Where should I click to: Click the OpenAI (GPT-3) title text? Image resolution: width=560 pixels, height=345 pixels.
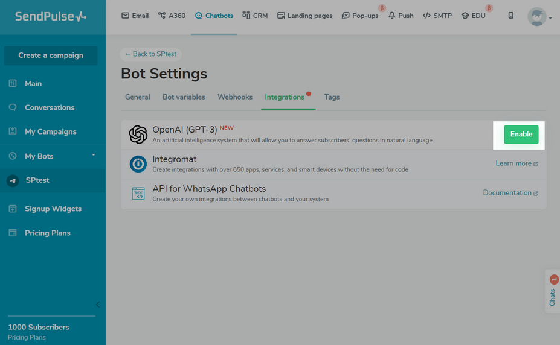(185, 130)
